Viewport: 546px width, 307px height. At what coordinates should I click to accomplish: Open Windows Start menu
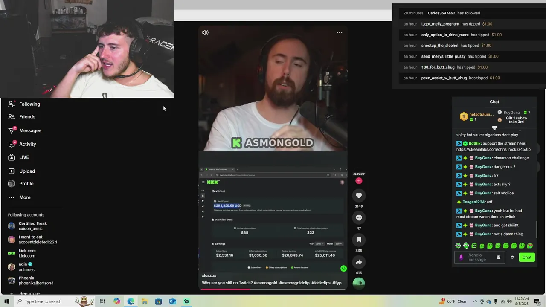coord(7,301)
